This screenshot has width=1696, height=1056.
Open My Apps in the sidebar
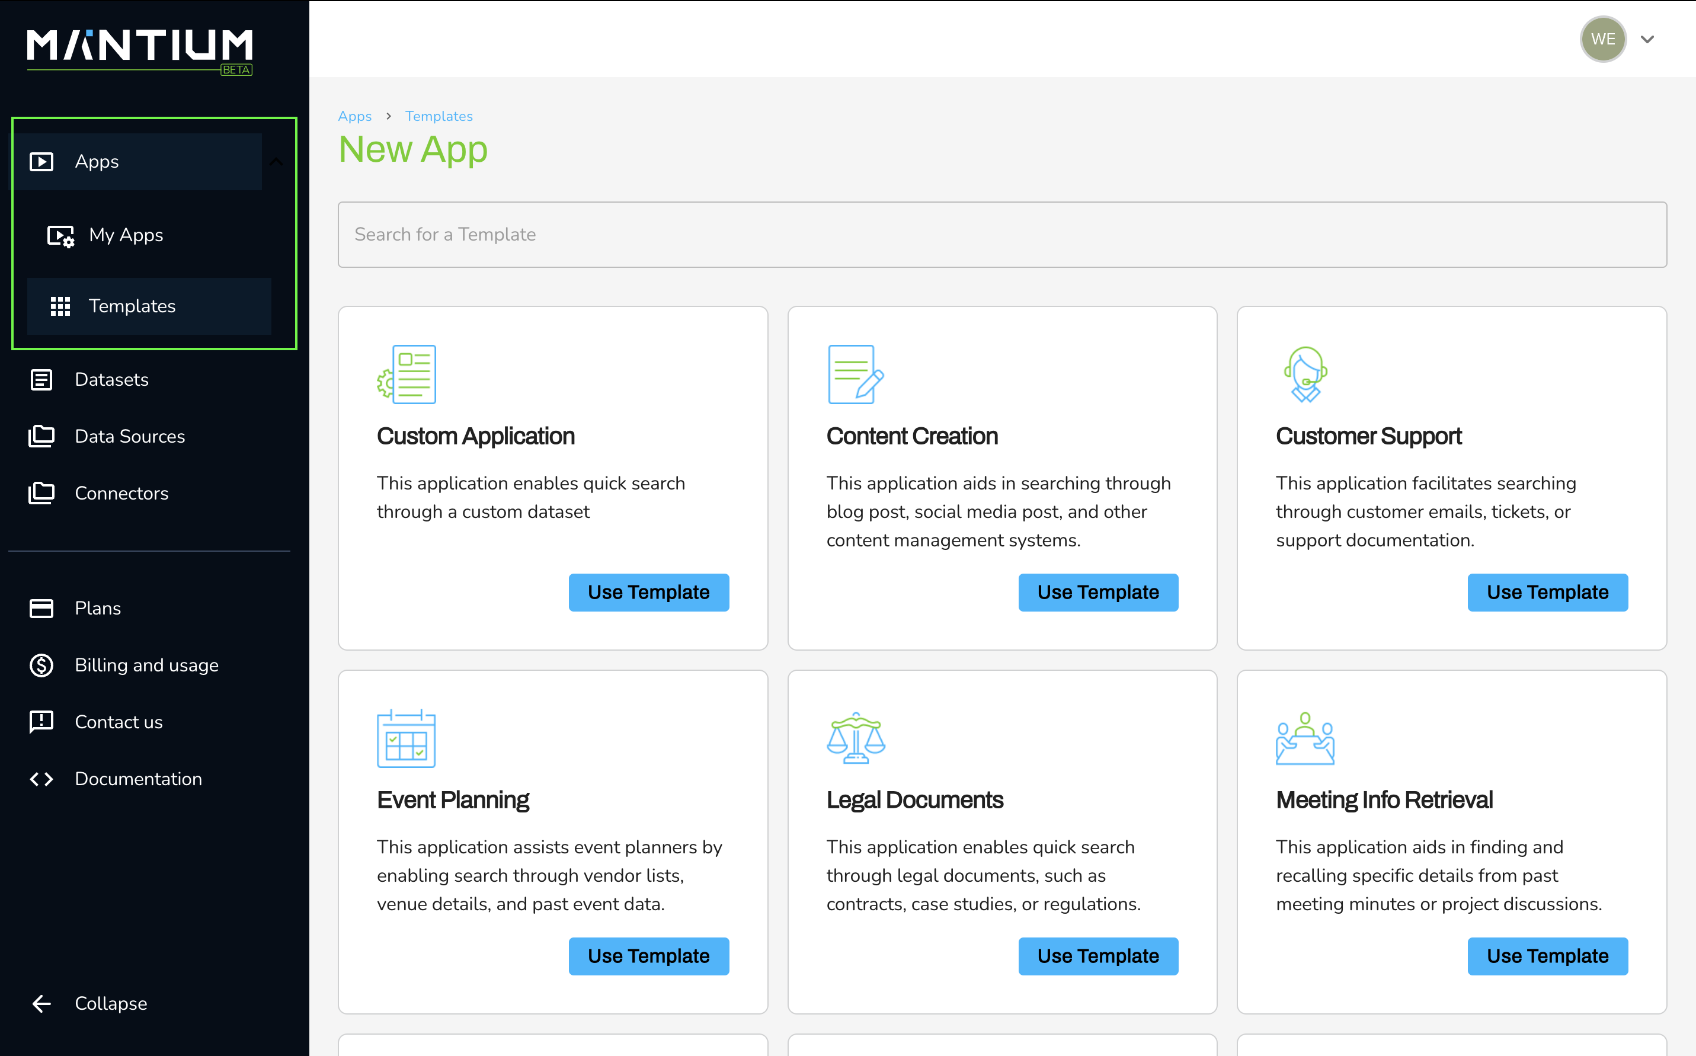[126, 235]
